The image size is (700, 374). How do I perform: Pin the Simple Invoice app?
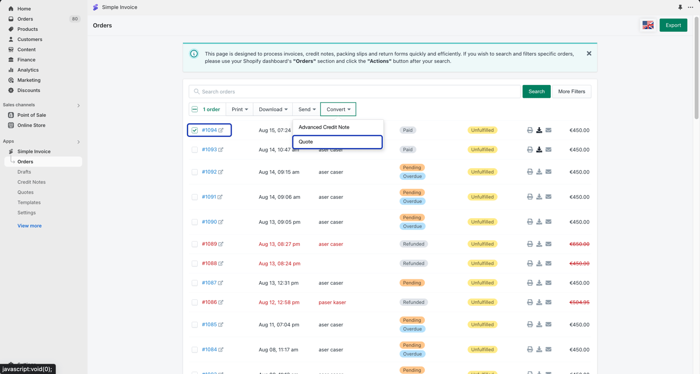tap(680, 7)
